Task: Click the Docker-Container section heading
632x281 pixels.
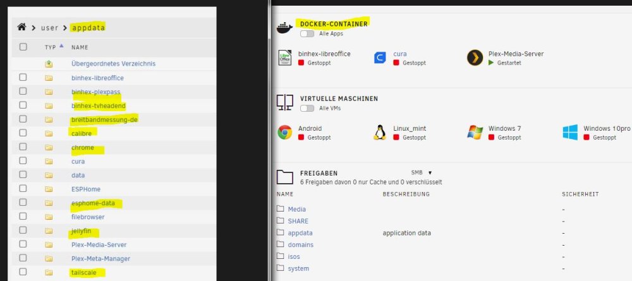Action: tap(334, 24)
